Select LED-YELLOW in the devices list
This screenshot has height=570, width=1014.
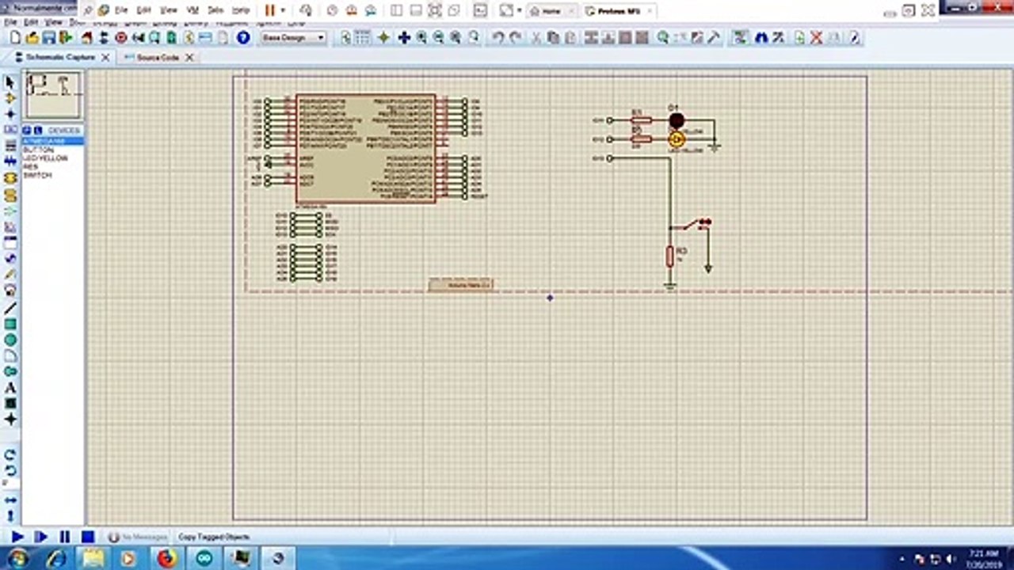45,158
